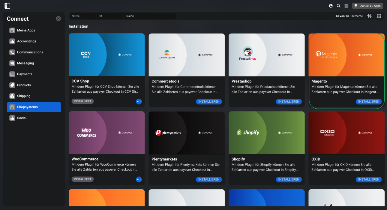Install the Prestashop plugin
Viewport: 387px width, 210px height.
point(289,102)
